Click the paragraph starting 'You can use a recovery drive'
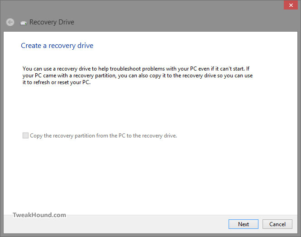Image resolution: width=301 pixels, height=237 pixels. 138,76
